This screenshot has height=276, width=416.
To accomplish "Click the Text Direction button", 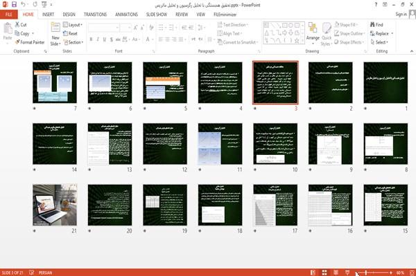I will coord(233,25).
